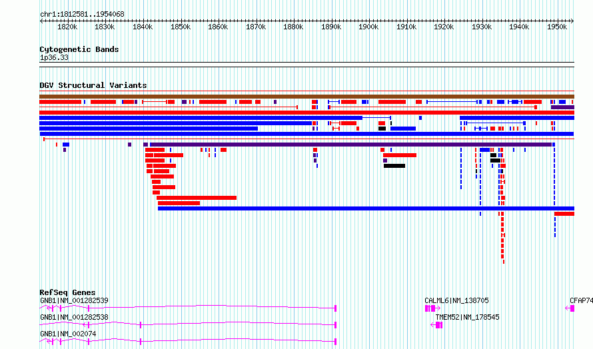The image size is (593, 349).
Task: Click the 1900k ruler label
Action: pyautogui.click(x=368, y=27)
